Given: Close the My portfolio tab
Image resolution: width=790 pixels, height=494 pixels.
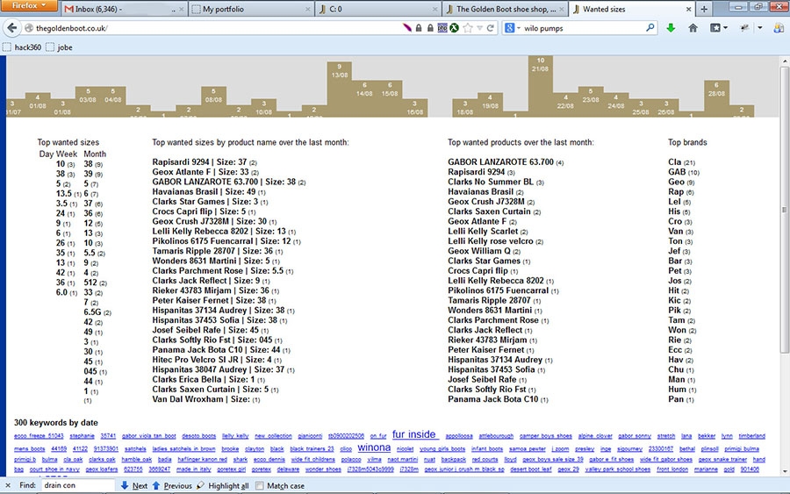Looking at the screenshot, I should 308,9.
